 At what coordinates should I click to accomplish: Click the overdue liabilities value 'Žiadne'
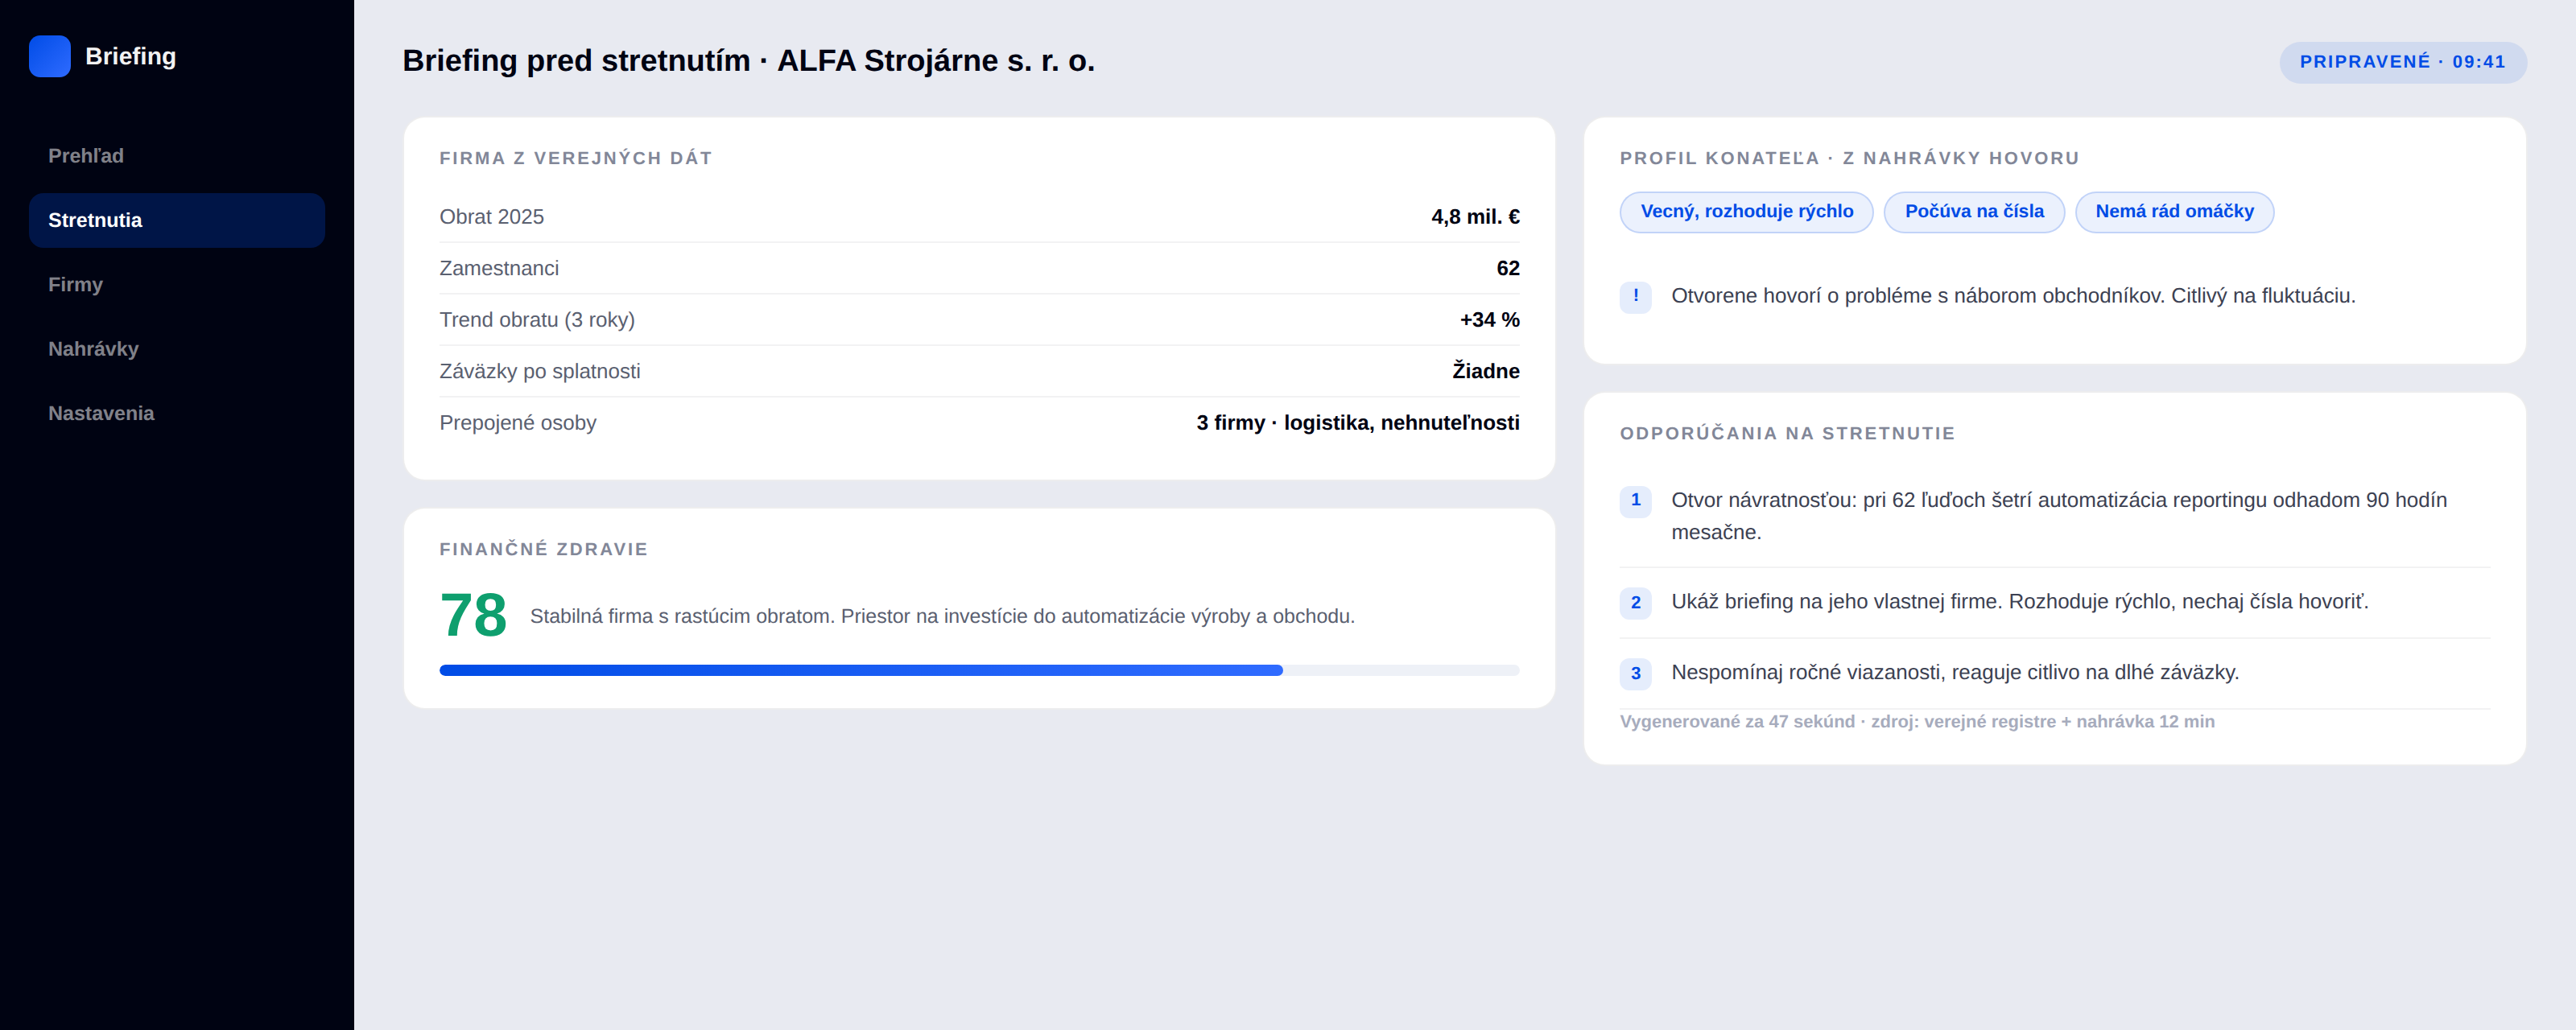point(1485,371)
